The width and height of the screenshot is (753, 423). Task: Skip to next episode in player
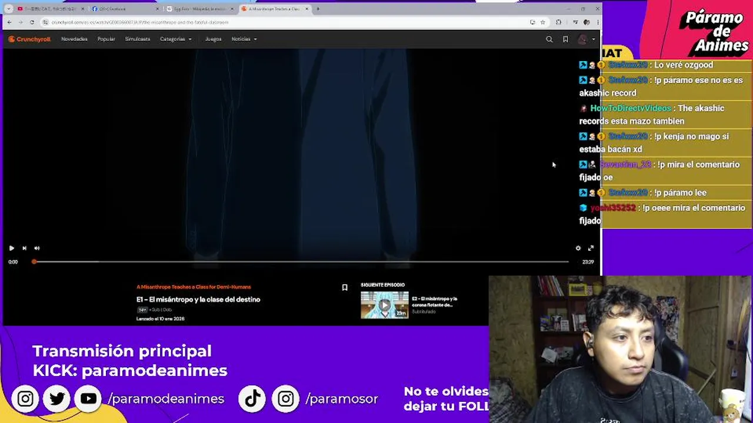point(24,248)
